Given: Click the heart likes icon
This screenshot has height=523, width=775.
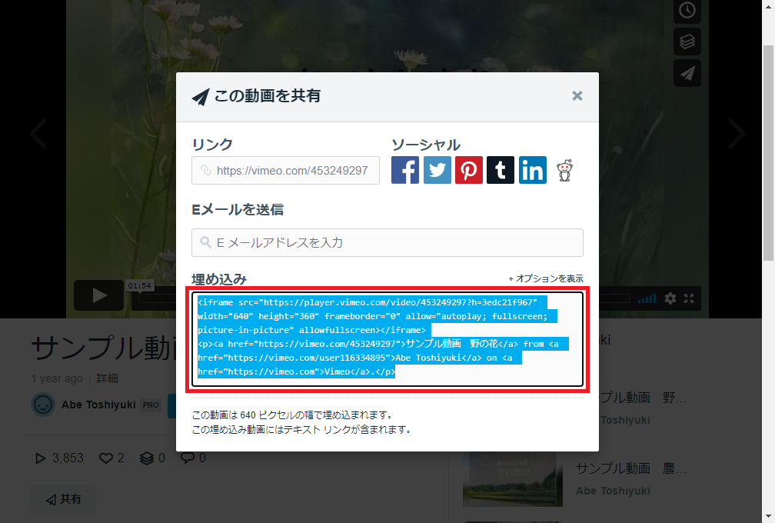Looking at the screenshot, I should click(106, 458).
